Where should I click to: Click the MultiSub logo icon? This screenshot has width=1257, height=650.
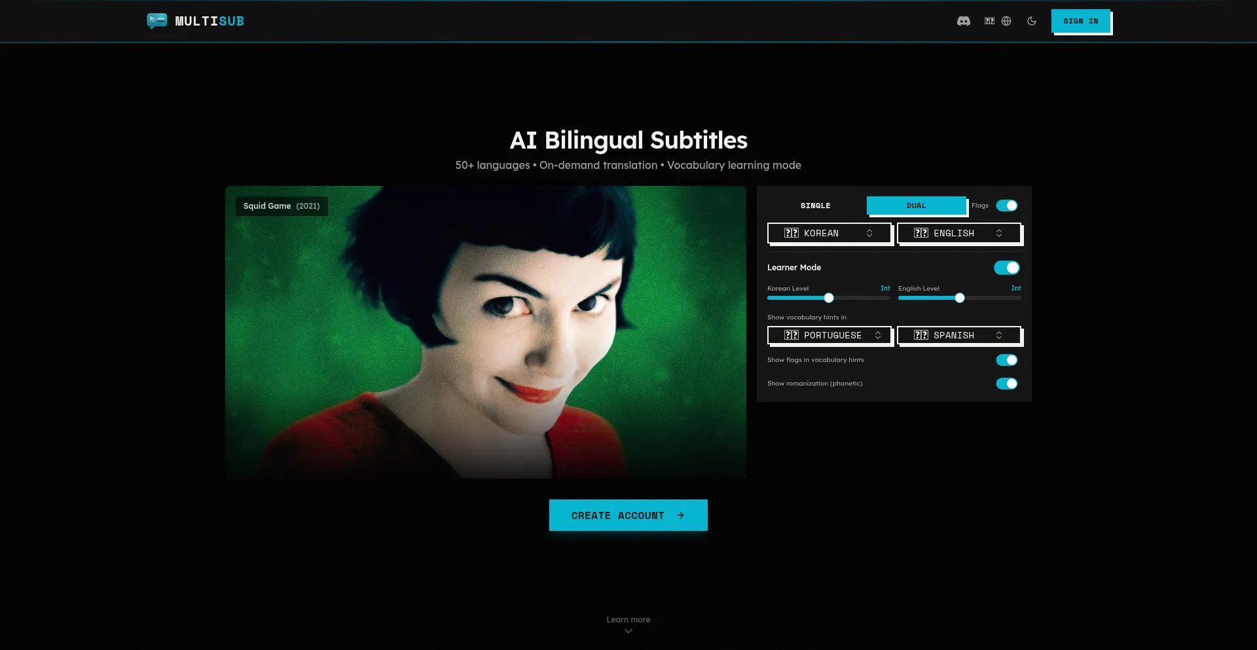(156, 21)
